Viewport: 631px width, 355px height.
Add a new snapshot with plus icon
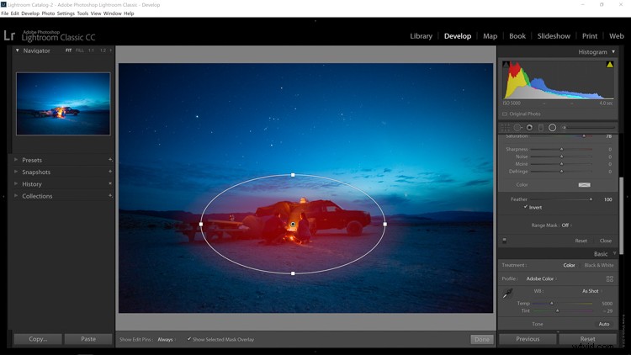pos(110,172)
